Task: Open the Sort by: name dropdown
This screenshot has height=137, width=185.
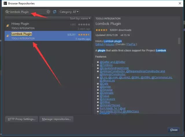Action: coord(80,19)
